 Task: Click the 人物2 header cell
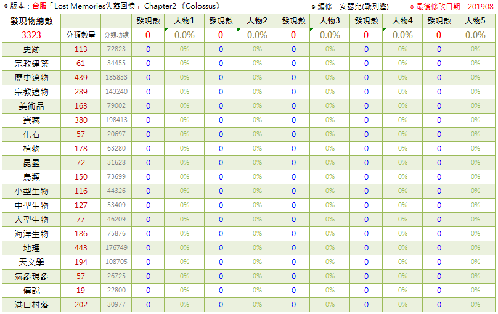point(257,21)
